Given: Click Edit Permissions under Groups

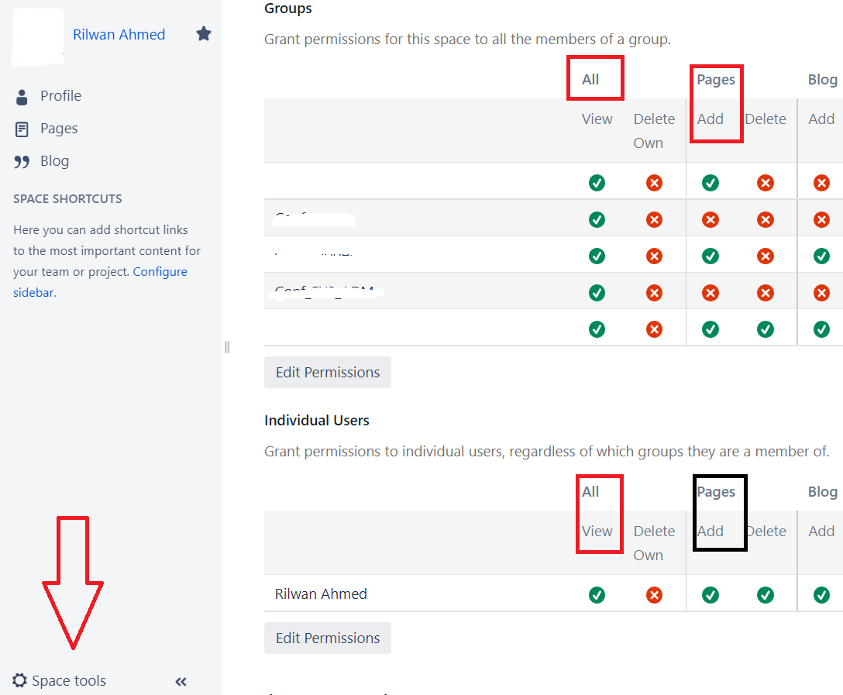Looking at the screenshot, I should pyautogui.click(x=327, y=372).
